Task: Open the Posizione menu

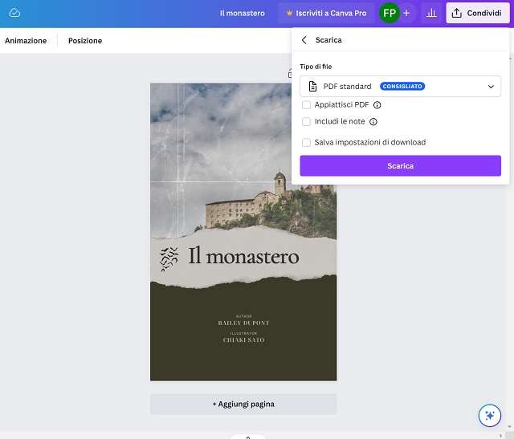Action: click(85, 41)
